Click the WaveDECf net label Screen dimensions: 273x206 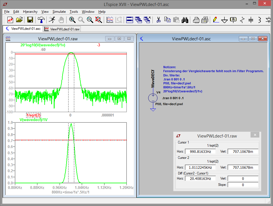coord(153,79)
